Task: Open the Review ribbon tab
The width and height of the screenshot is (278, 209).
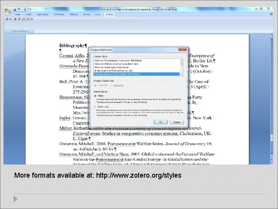Action: [x=87, y=14]
